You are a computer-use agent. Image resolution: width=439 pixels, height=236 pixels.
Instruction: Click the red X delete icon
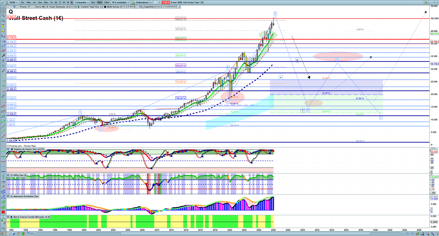click(x=3, y=212)
